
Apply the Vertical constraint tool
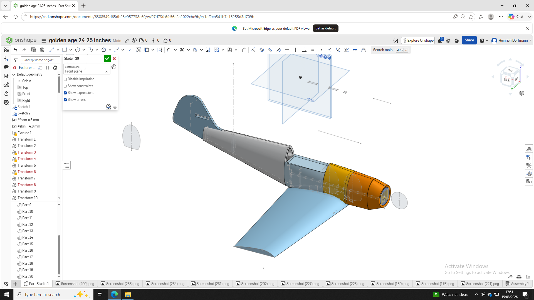296,50
